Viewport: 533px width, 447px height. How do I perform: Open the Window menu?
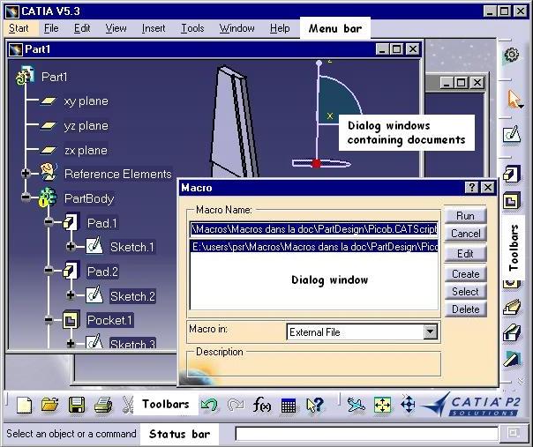point(236,28)
